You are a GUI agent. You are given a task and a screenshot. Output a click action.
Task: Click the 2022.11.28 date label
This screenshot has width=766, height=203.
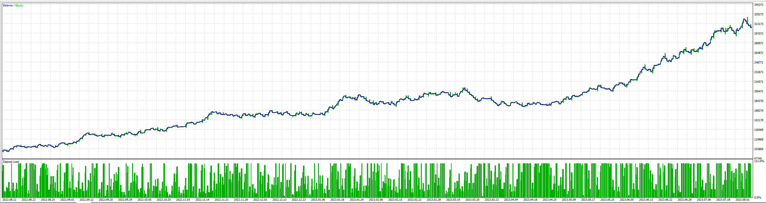(x=241, y=200)
